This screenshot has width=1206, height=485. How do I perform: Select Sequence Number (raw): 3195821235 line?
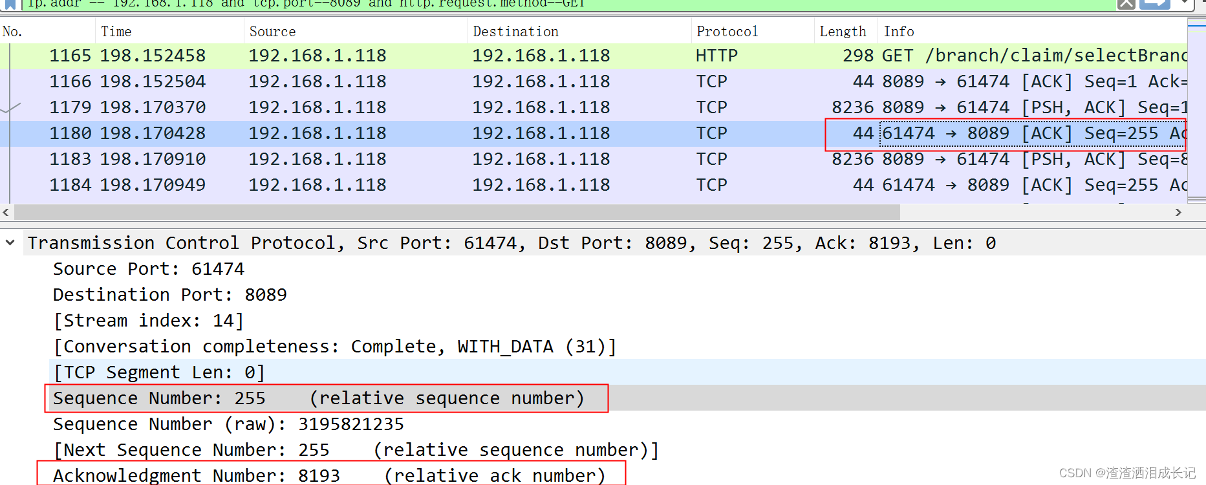228,424
